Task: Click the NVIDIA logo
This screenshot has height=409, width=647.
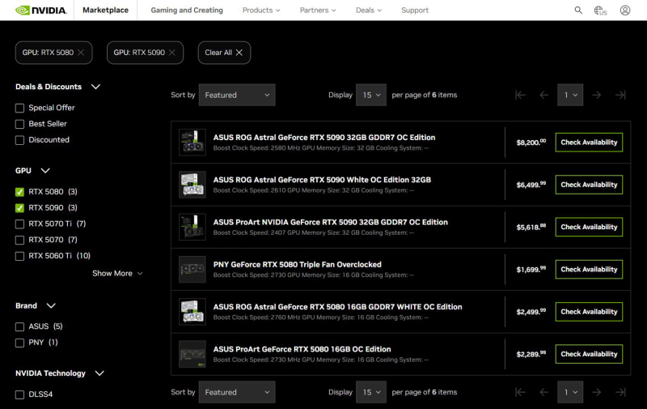Action: pos(41,10)
